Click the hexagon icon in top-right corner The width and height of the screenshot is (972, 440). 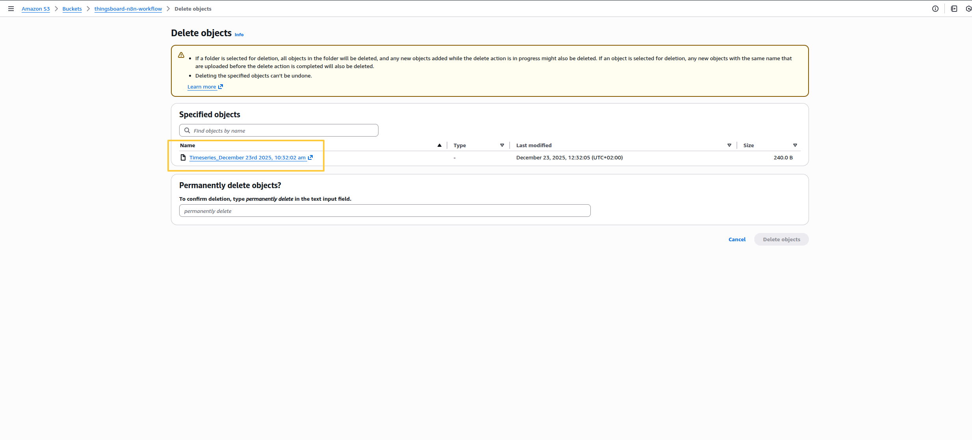coord(968,9)
